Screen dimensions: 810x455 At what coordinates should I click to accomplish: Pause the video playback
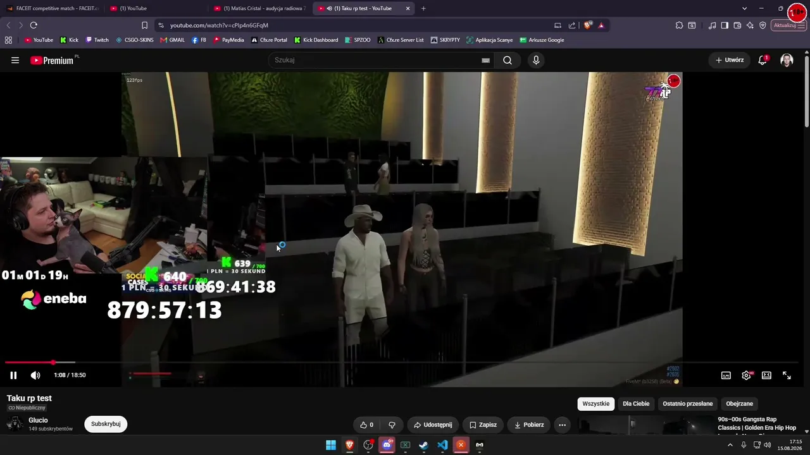tap(13, 375)
